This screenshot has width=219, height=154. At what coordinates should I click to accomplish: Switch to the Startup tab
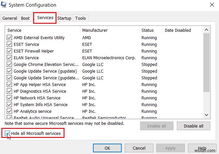[64, 18]
